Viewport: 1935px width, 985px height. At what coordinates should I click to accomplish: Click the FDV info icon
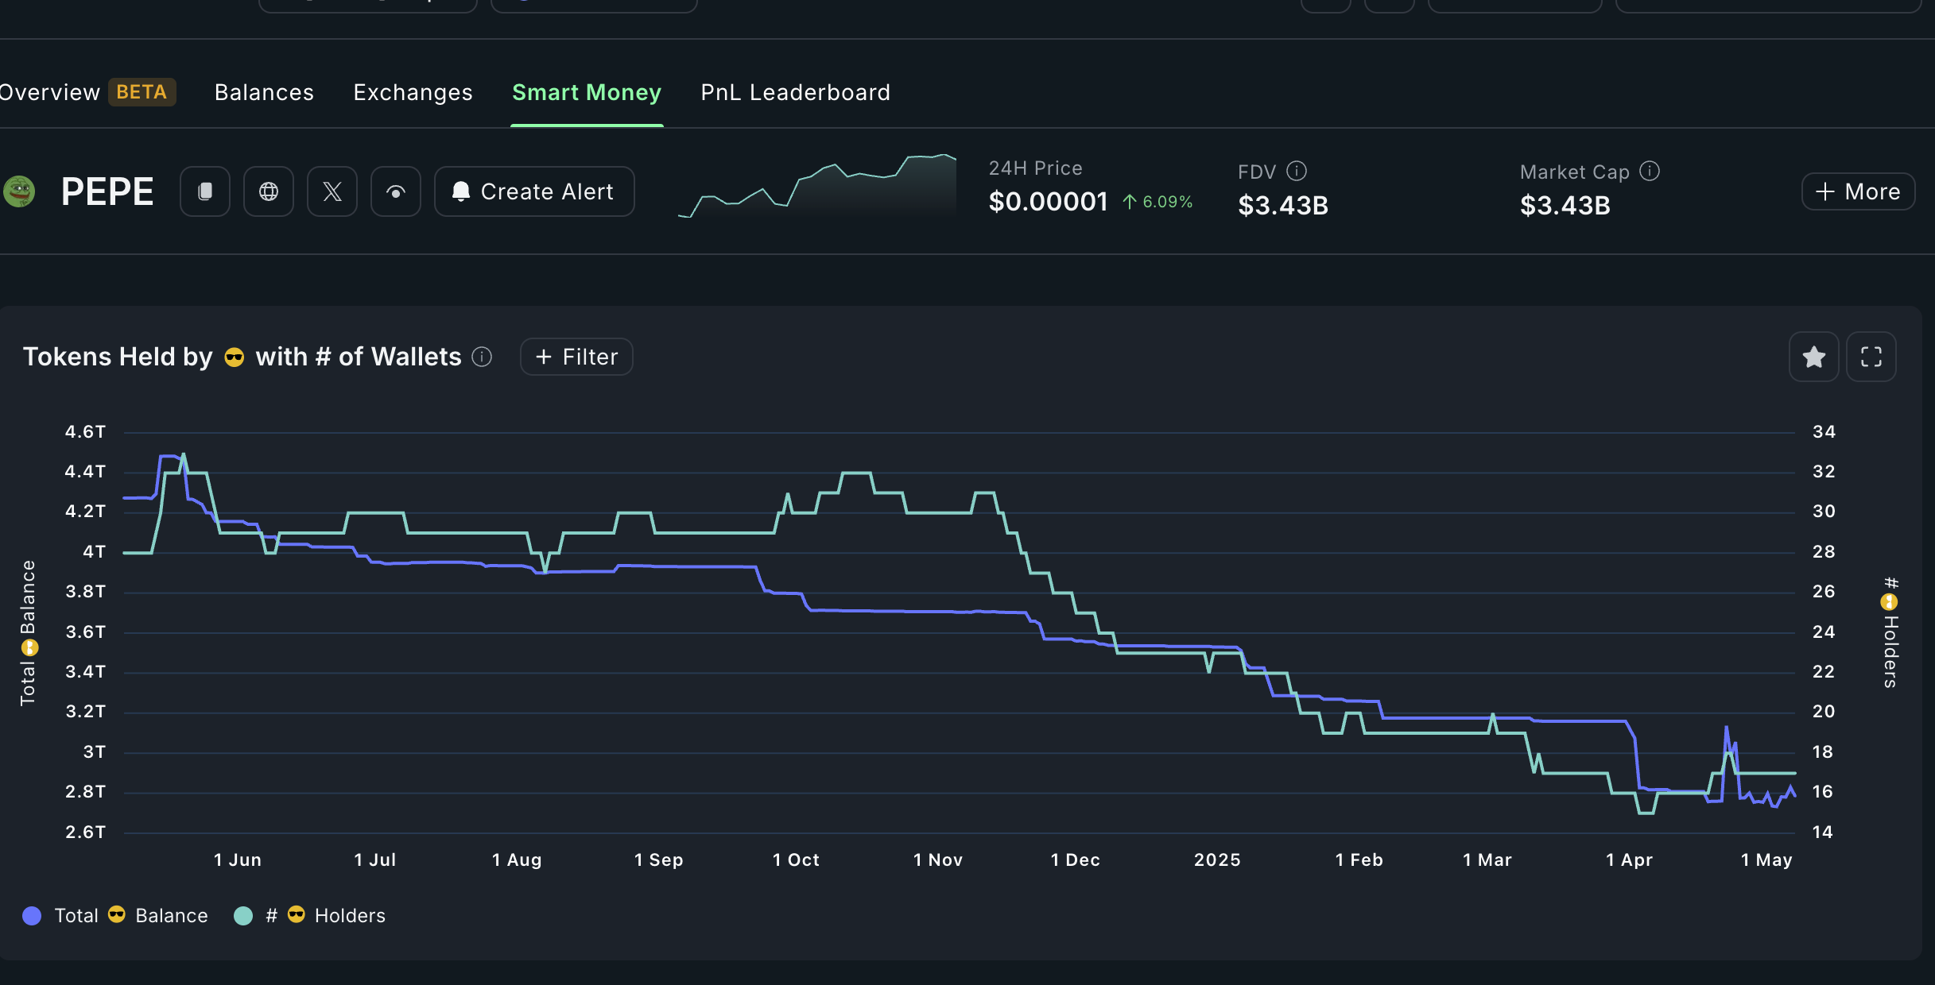(x=1297, y=171)
